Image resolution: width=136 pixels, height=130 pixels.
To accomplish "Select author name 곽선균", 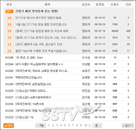I will pos(86,84).
